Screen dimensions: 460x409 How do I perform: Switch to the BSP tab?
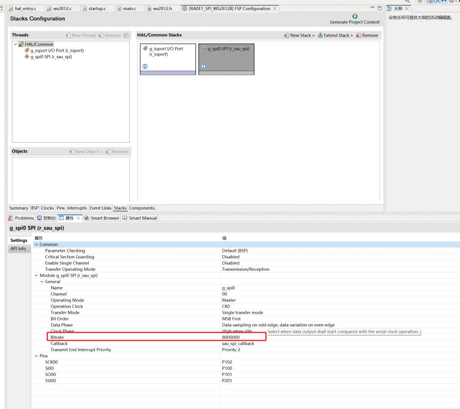[34, 208]
